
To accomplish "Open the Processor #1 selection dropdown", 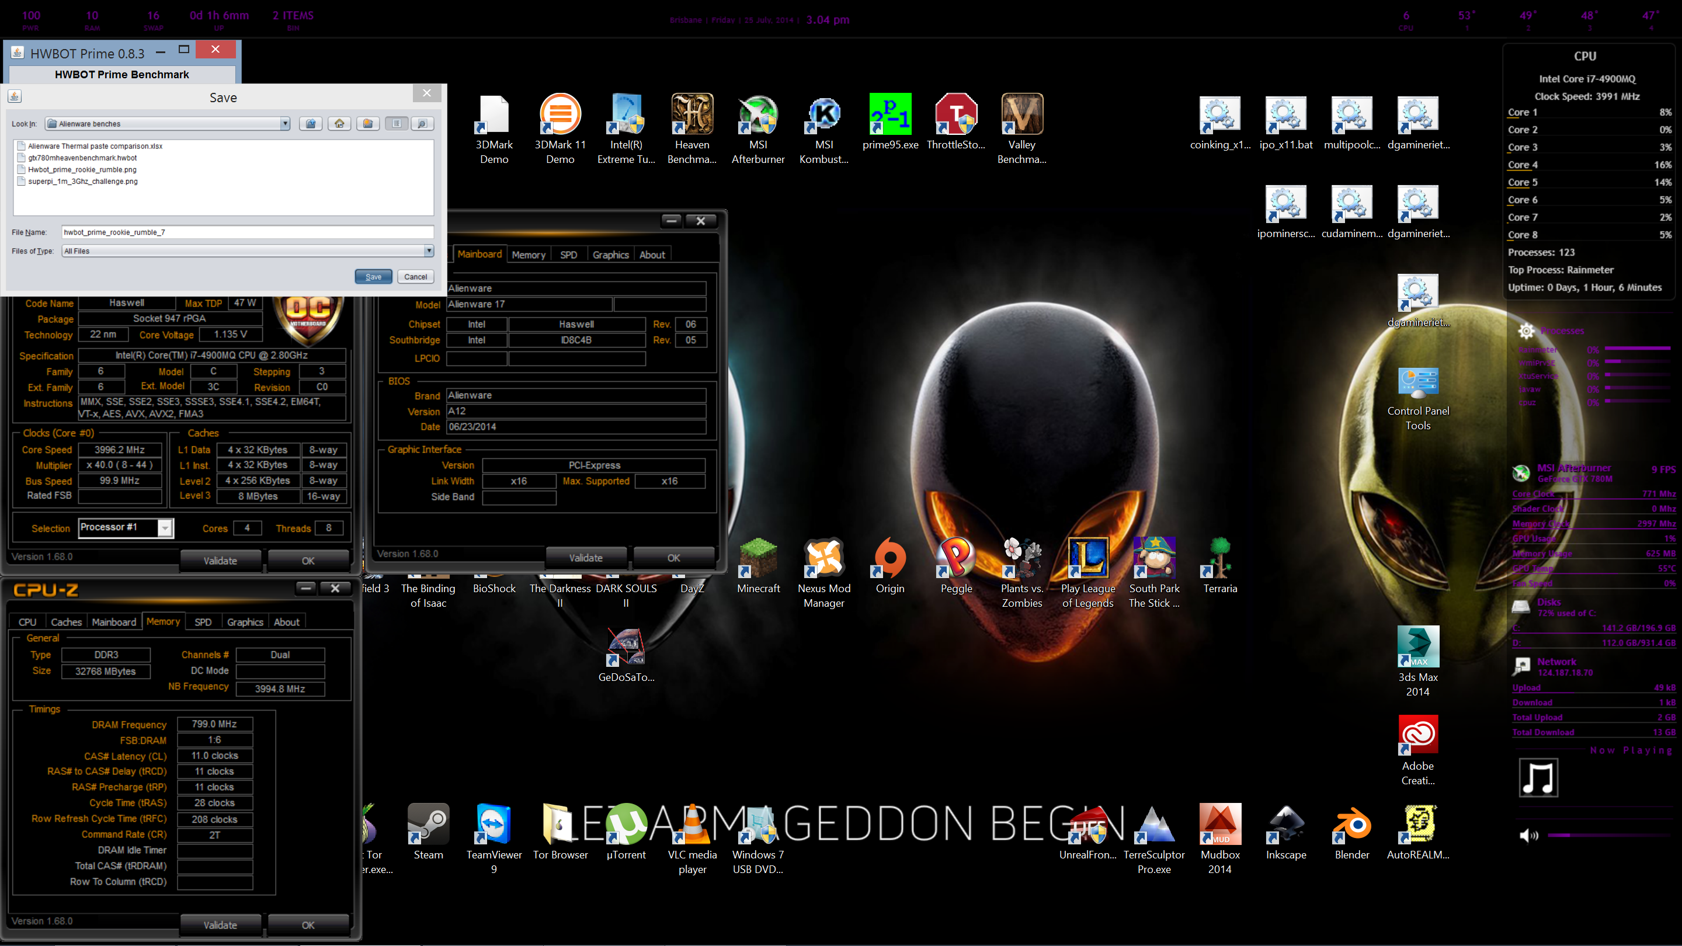I will (x=165, y=527).
